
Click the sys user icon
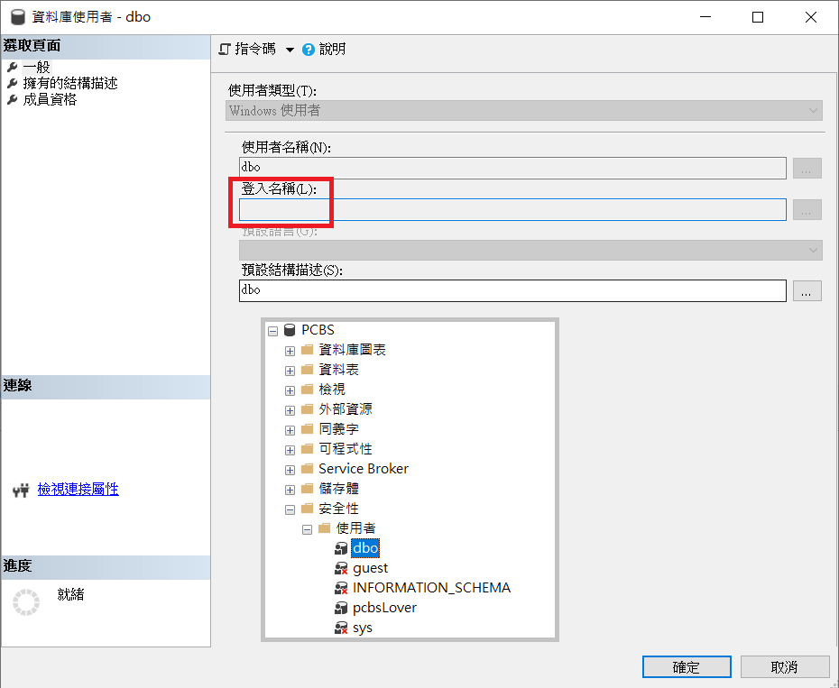pyautogui.click(x=341, y=628)
